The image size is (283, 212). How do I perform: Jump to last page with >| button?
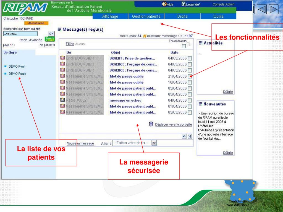click(x=190, y=136)
